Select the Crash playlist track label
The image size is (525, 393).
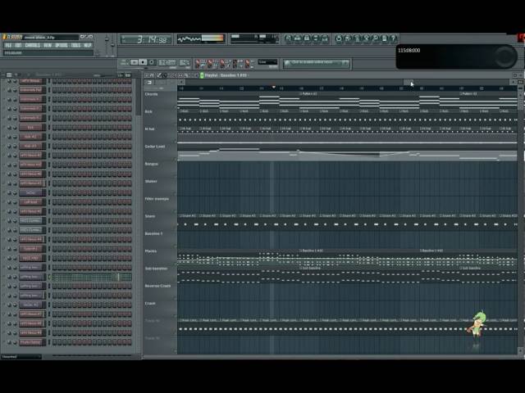pos(150,304)
